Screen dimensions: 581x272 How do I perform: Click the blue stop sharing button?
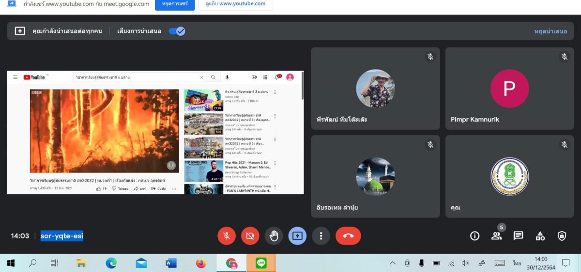tap(175, 4)
